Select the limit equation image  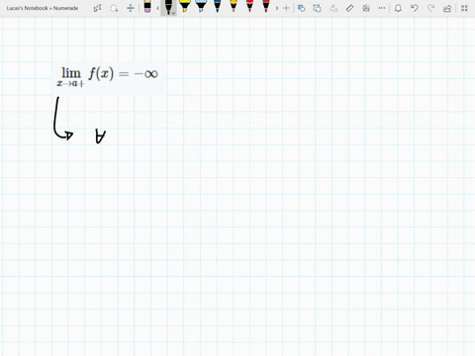pos(109,78)
